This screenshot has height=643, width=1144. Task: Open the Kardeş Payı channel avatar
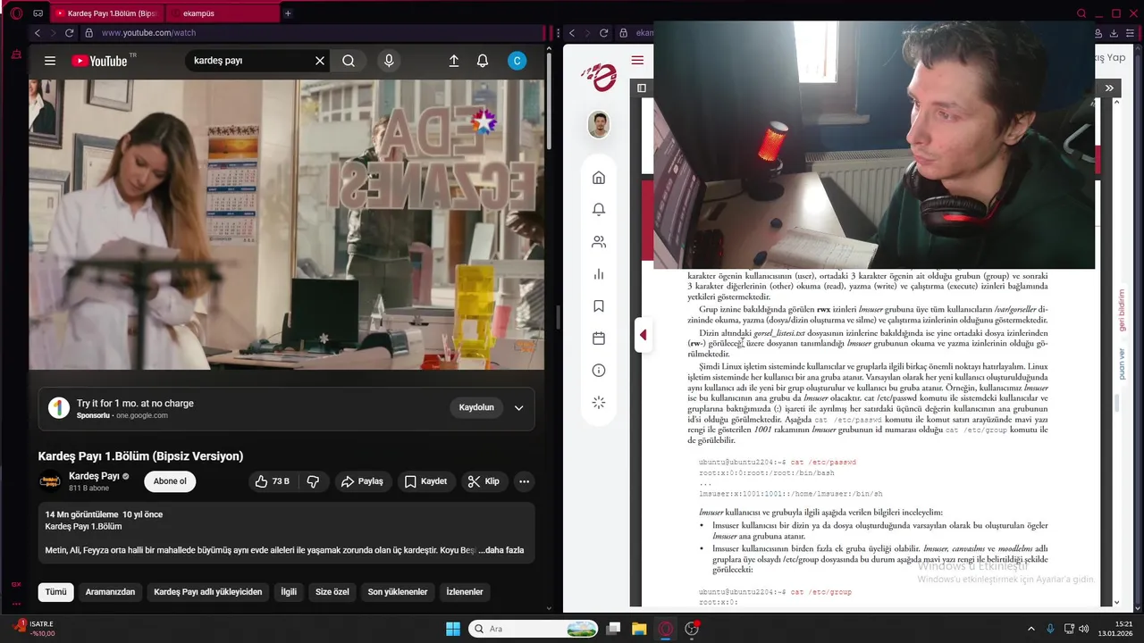click(x=50, y=481)
